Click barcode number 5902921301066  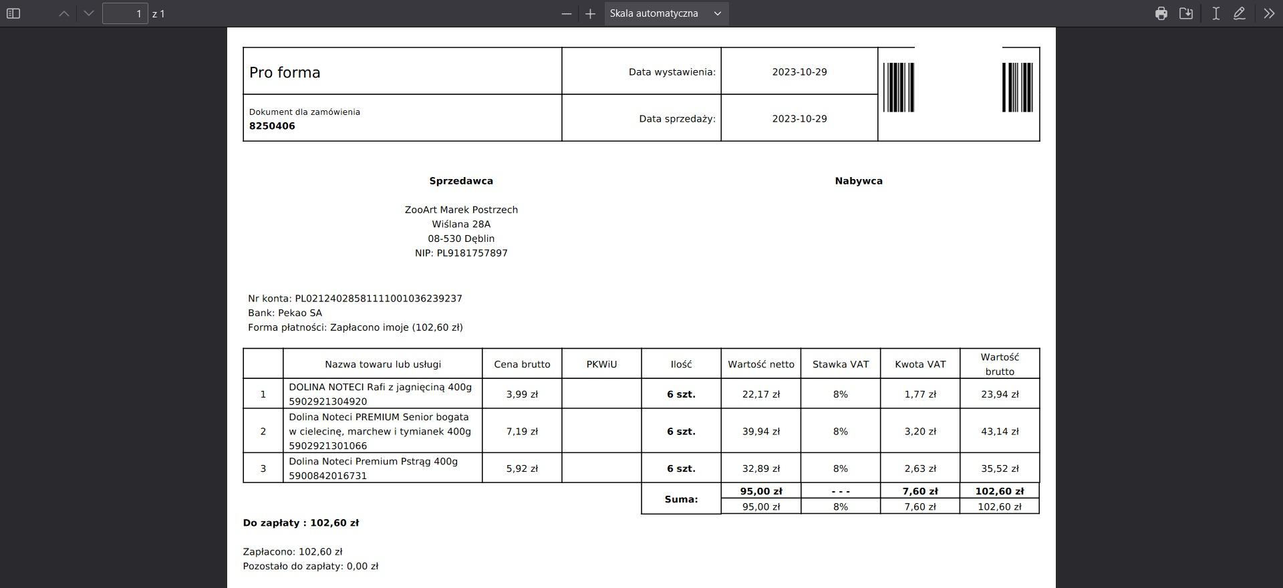[328, 446]
